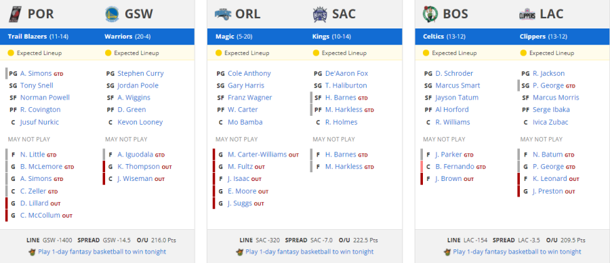The width and height of the screenshot is (610, 263).
Task: Open M. Carter-Williams player link
Action: pos(257,155)
